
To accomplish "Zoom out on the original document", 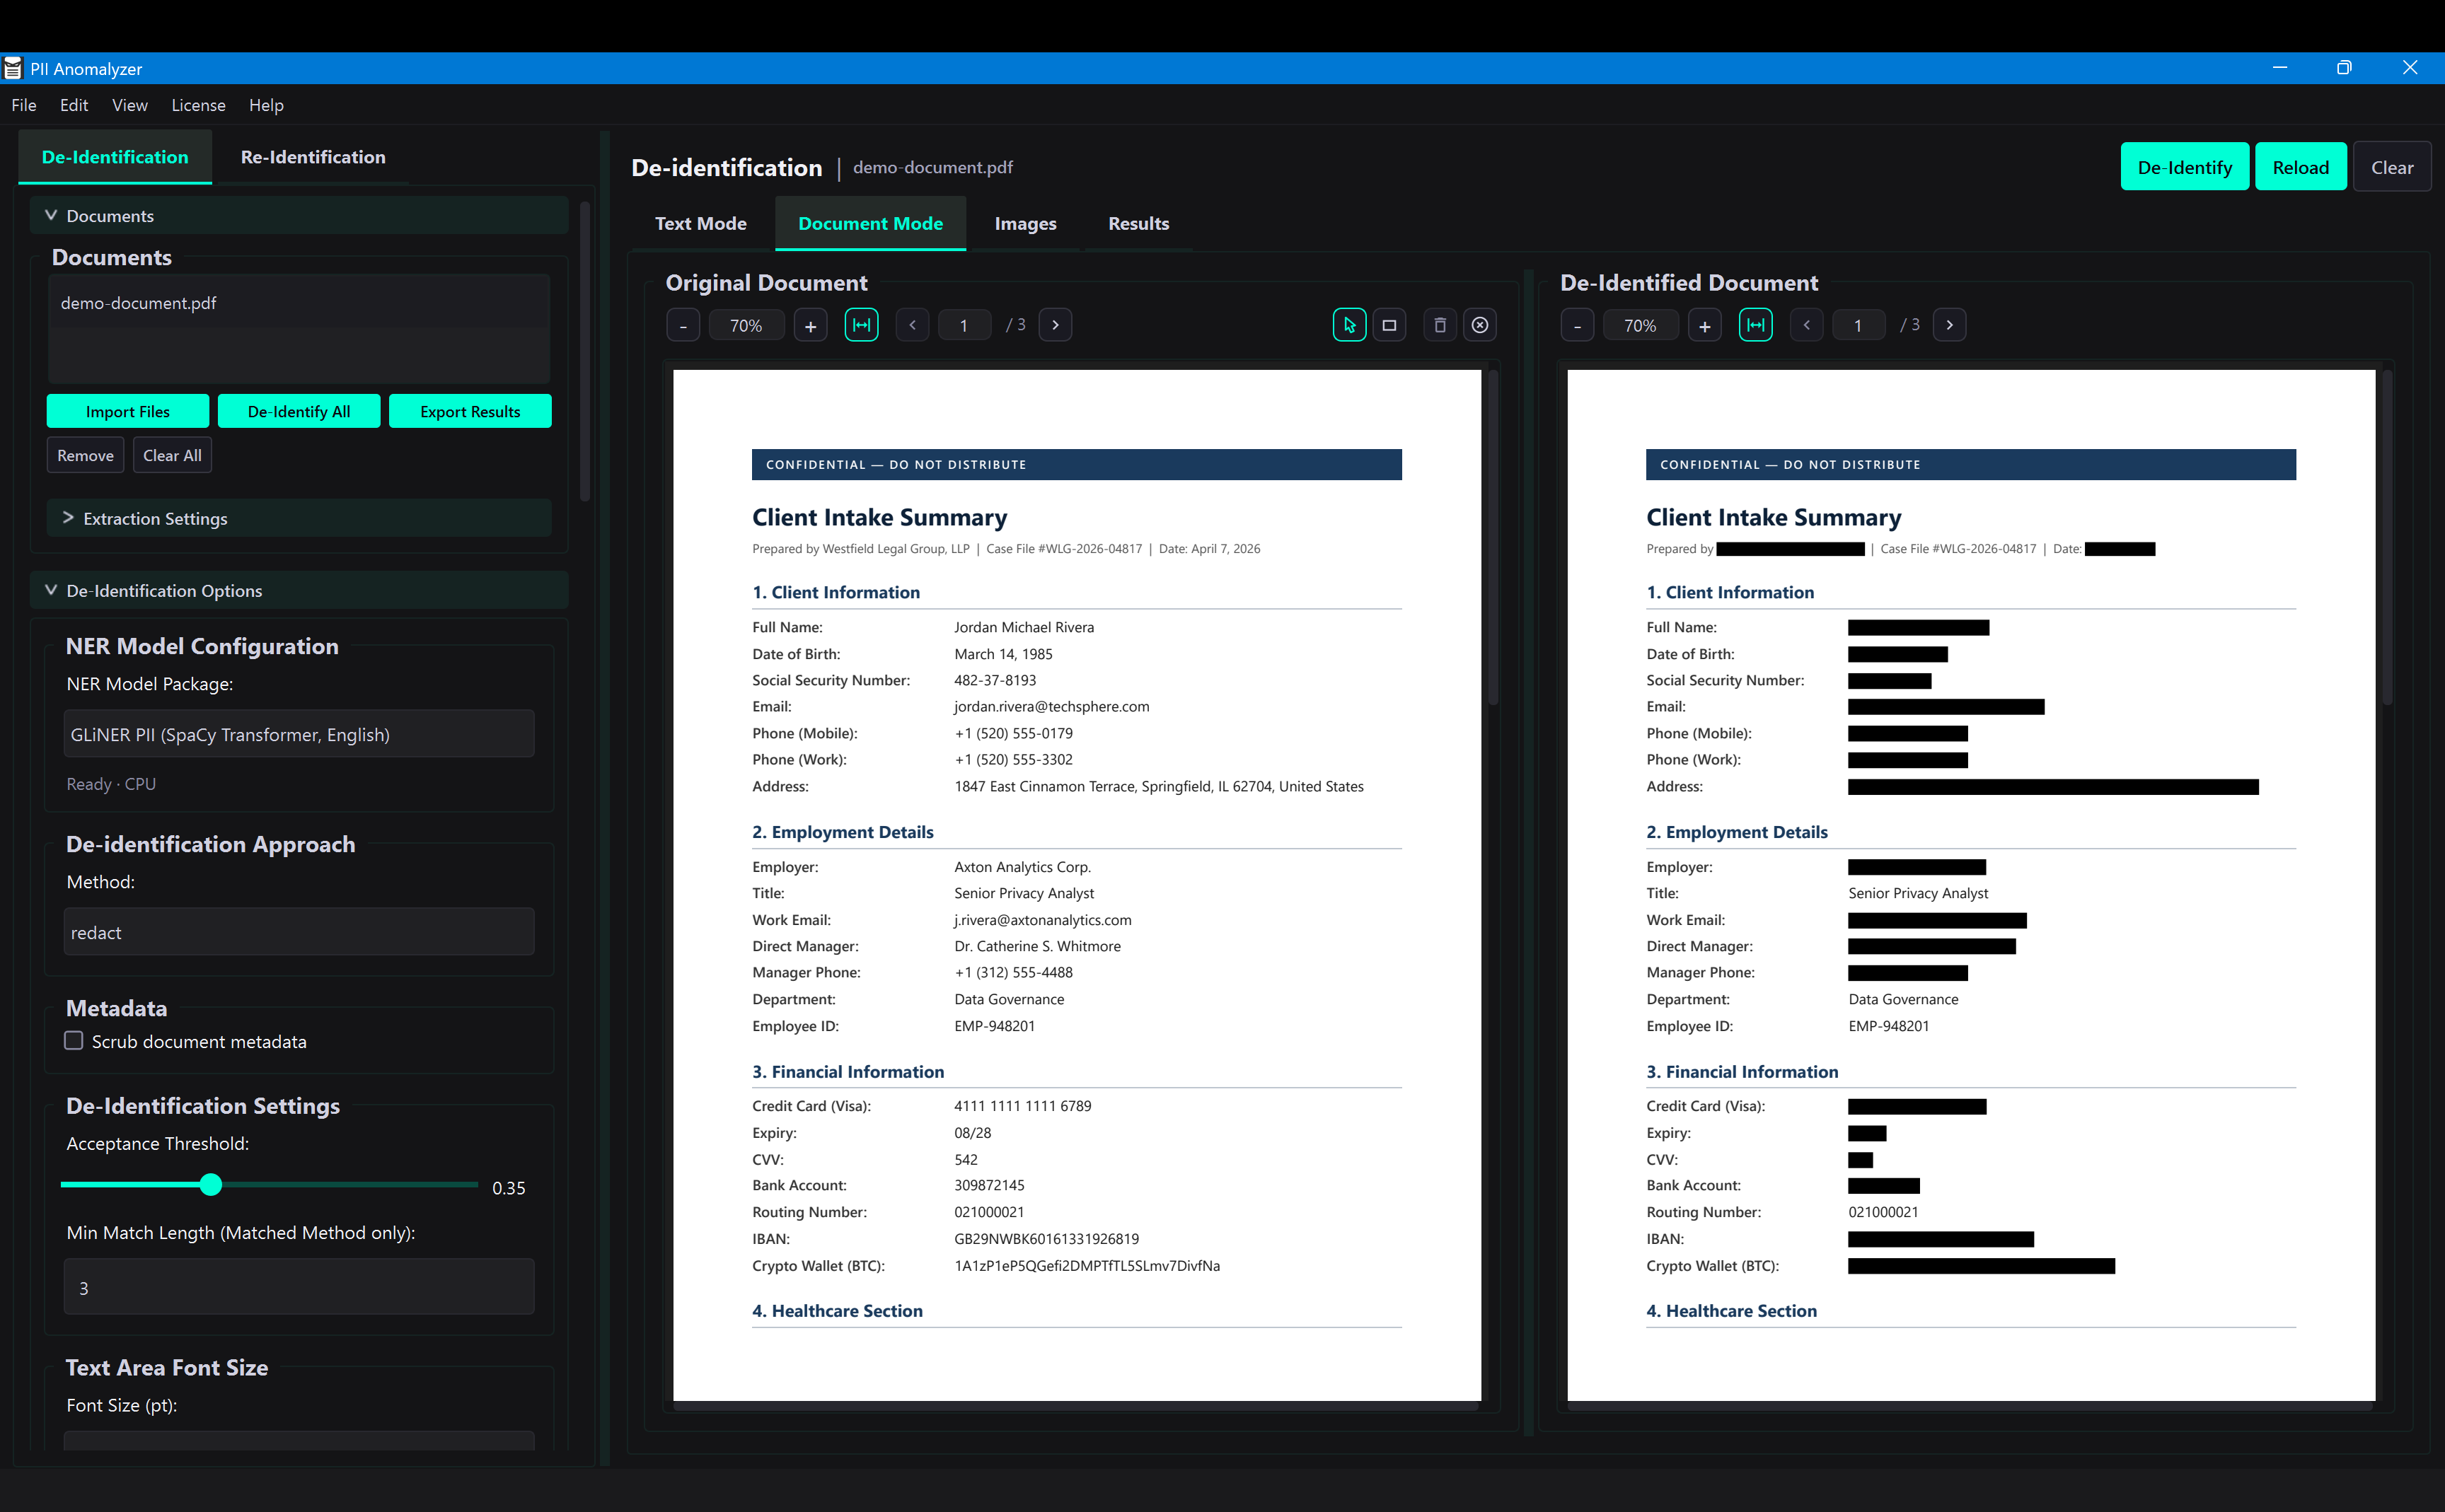I will [683, 324].
